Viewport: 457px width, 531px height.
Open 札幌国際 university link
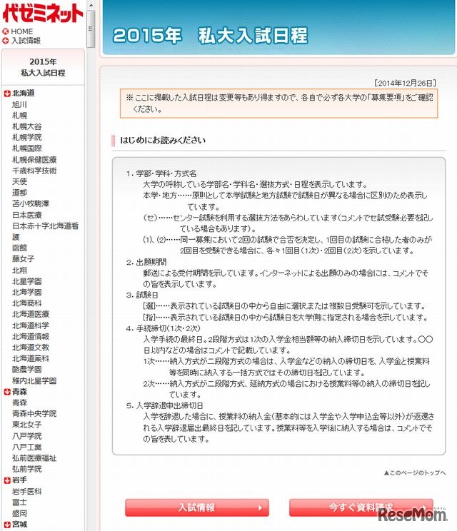coord(27,148)
